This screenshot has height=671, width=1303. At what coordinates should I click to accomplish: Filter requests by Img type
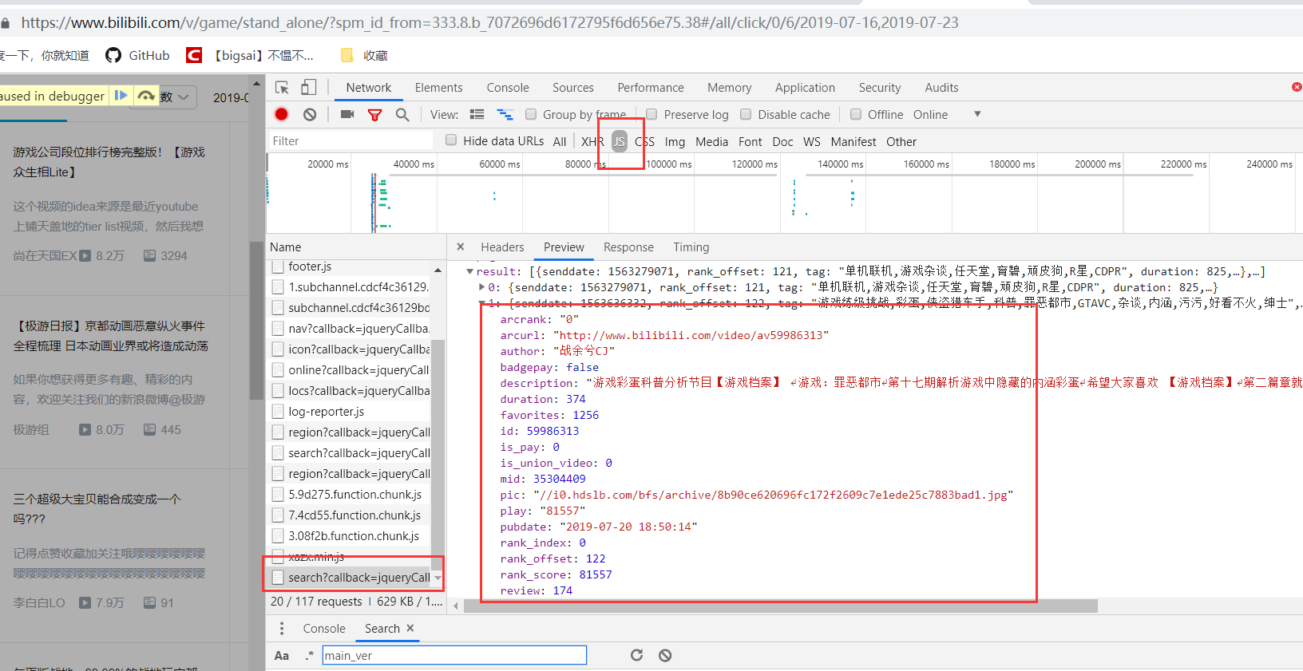pyautogui.click(x=675, y=141)
